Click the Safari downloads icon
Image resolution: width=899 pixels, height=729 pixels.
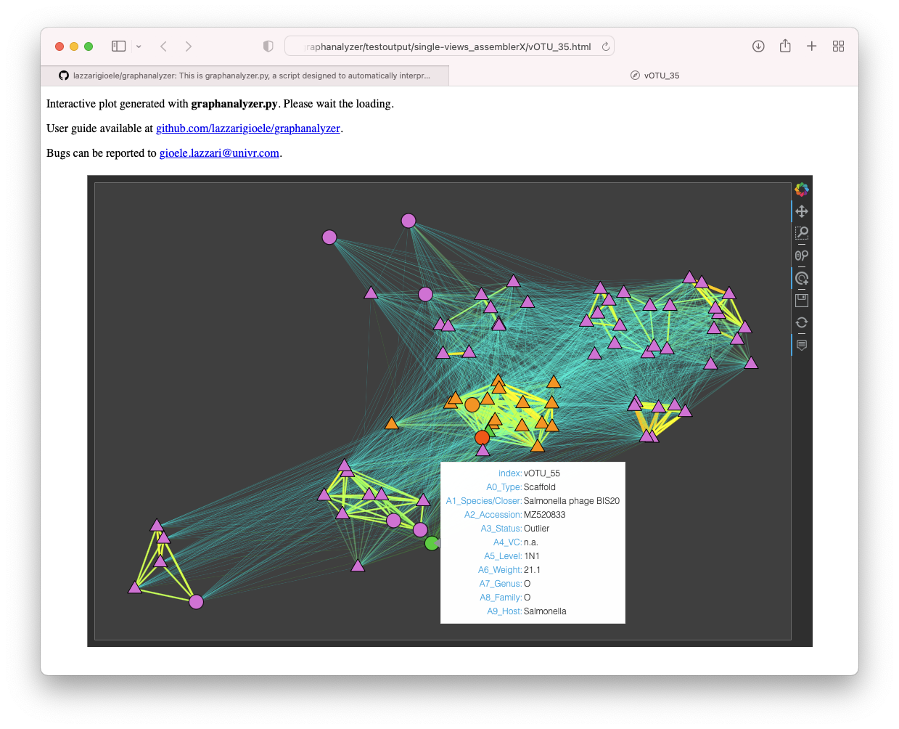[x=758, y=46]
